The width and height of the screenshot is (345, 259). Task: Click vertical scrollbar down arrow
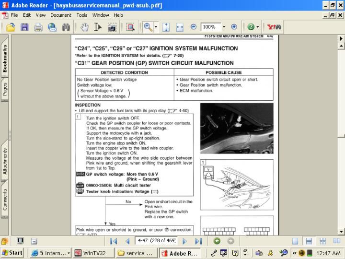coord(341,232)
